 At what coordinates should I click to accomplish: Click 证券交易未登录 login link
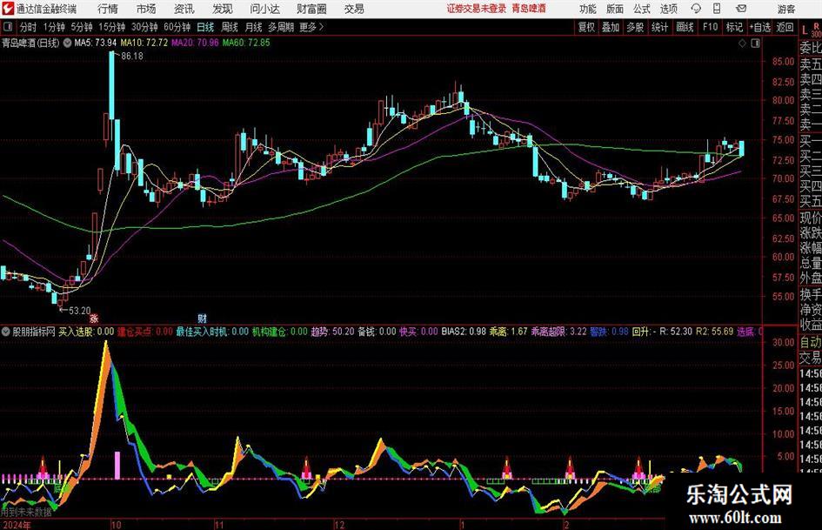click(x=477, y=9)
